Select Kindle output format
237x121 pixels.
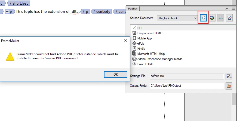click(x=183, y=48)
